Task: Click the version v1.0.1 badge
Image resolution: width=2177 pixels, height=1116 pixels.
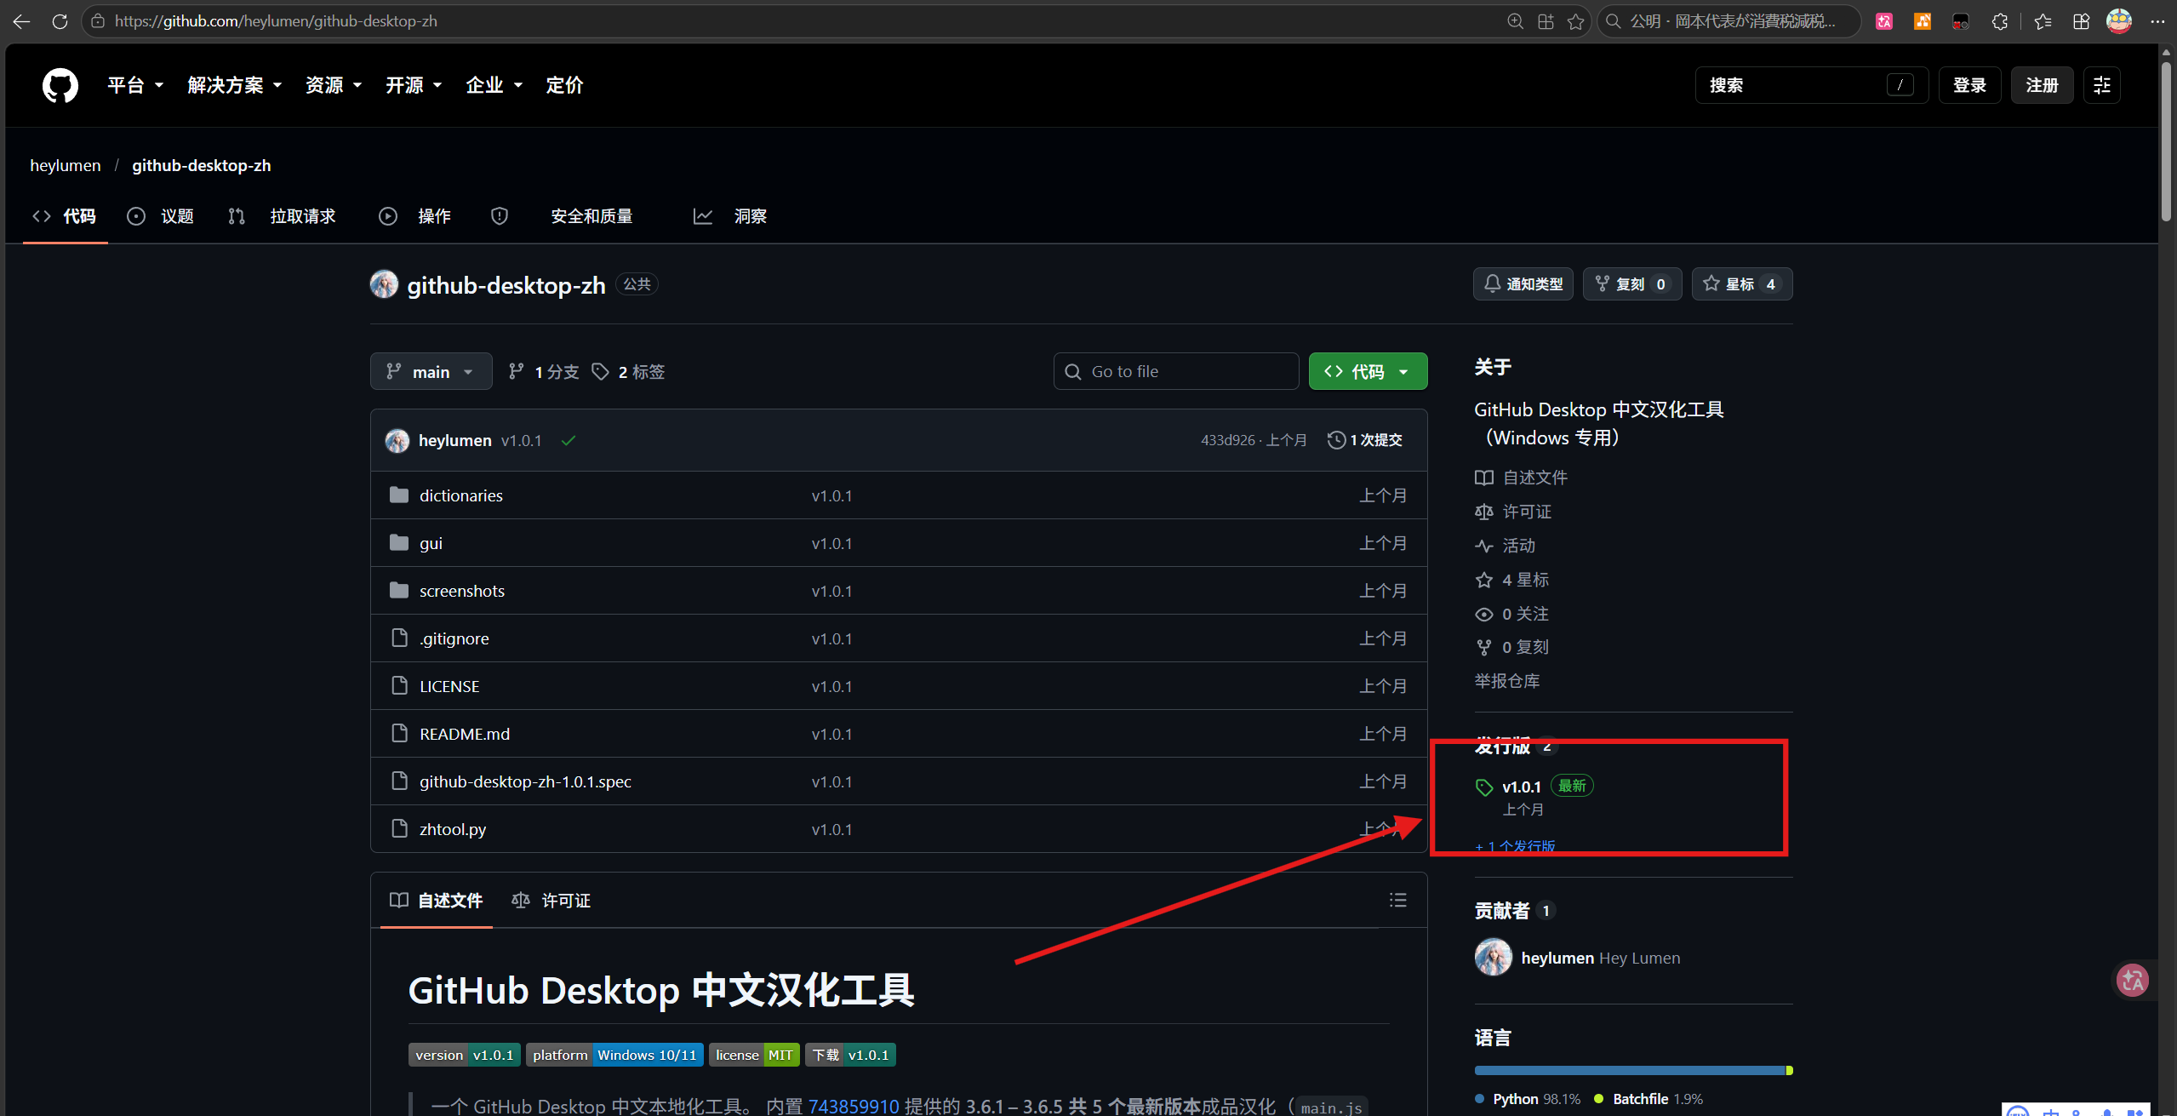Action: tap(465, 1055)
